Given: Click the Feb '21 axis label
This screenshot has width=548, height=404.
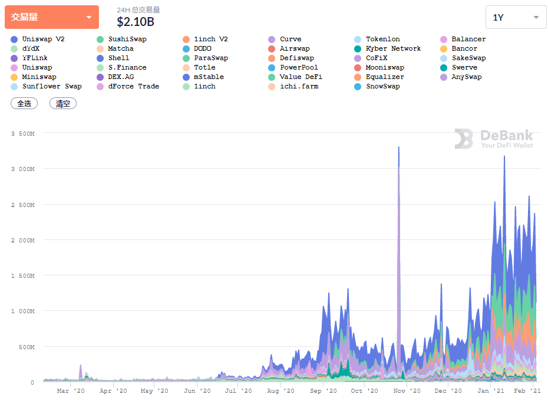Looking at the screenshot, I should [x=527, y=390].
